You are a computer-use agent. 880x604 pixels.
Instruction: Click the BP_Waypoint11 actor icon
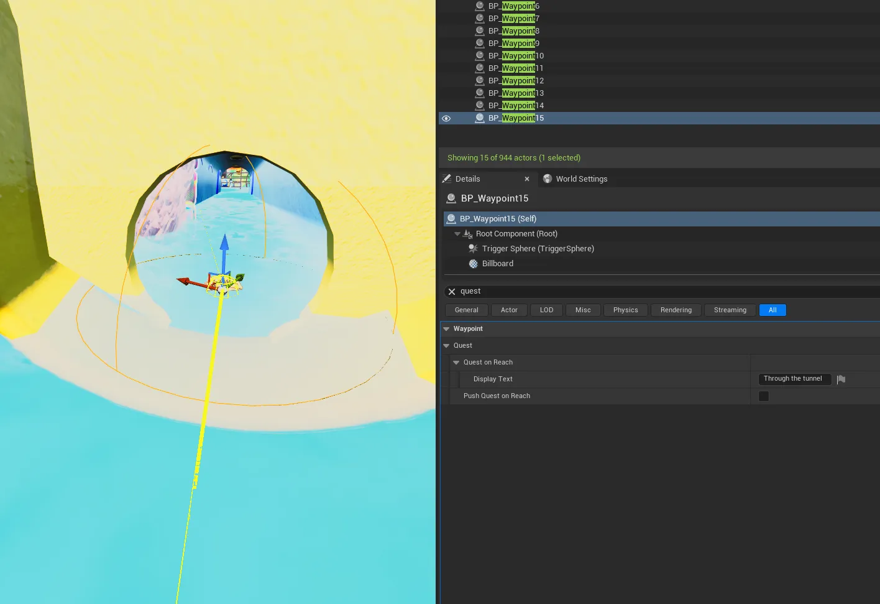point(480,68)
